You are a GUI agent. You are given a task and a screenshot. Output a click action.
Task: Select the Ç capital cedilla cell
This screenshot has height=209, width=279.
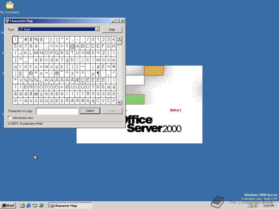tap(83, 80)
